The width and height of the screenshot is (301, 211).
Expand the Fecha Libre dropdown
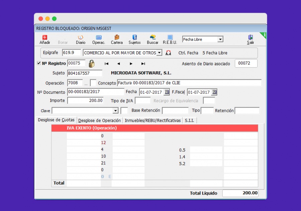220,40
